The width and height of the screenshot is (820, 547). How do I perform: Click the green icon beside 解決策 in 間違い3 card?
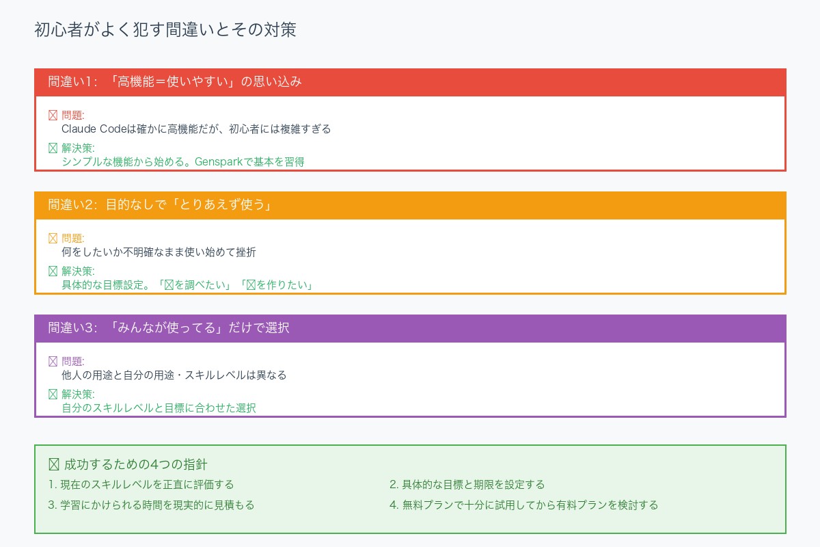coord(53,394)
